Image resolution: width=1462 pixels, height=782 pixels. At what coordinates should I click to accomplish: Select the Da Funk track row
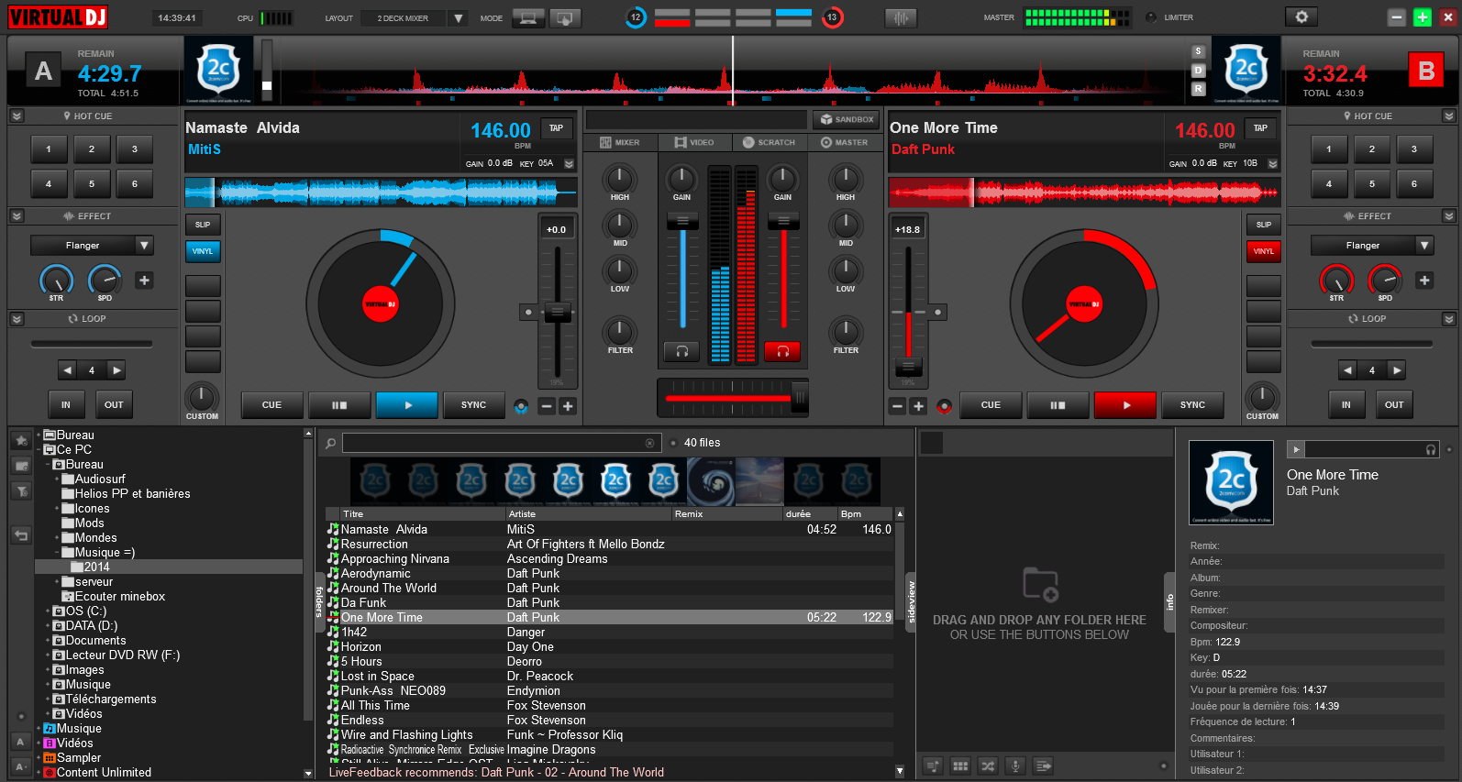pyautogui.click(x=609, y=603)
